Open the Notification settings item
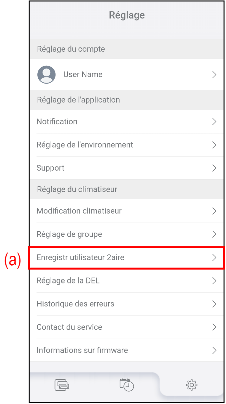This screenshot has width=226, height=404. pos(57,122)
